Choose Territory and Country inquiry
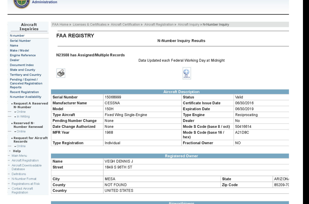Image resolution: width=309 pixels, height=204 pixels. pyautogui.click(x=26, y=75)
